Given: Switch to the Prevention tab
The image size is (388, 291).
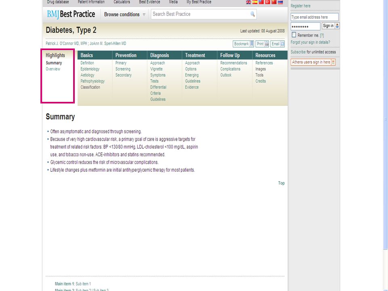Looking at the screenshot, I should pos(130,55).
